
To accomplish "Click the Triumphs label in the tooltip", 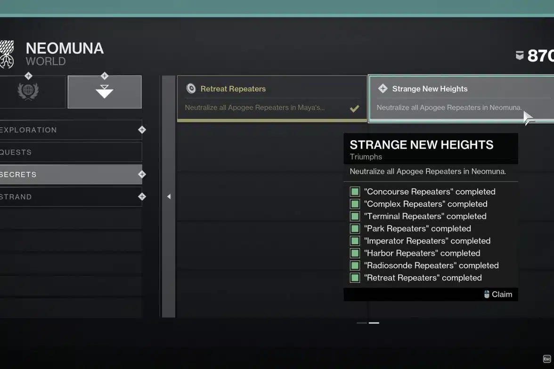I will point(366,157).
